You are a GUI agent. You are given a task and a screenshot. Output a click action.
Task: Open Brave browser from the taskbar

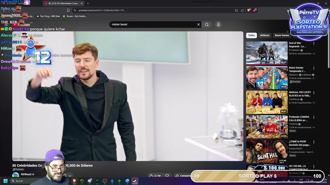[75, 181]
